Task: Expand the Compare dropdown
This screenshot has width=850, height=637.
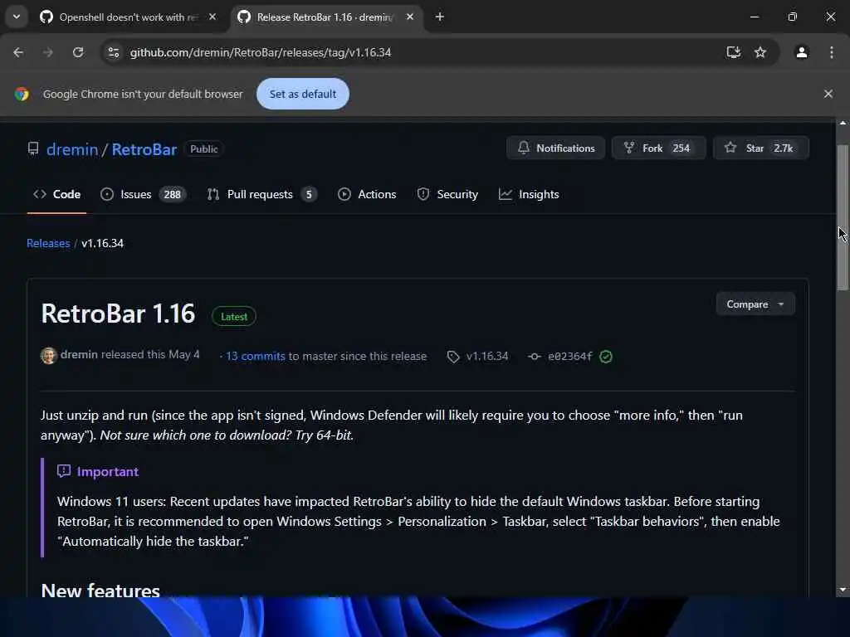Action: (x=755, y=304)
